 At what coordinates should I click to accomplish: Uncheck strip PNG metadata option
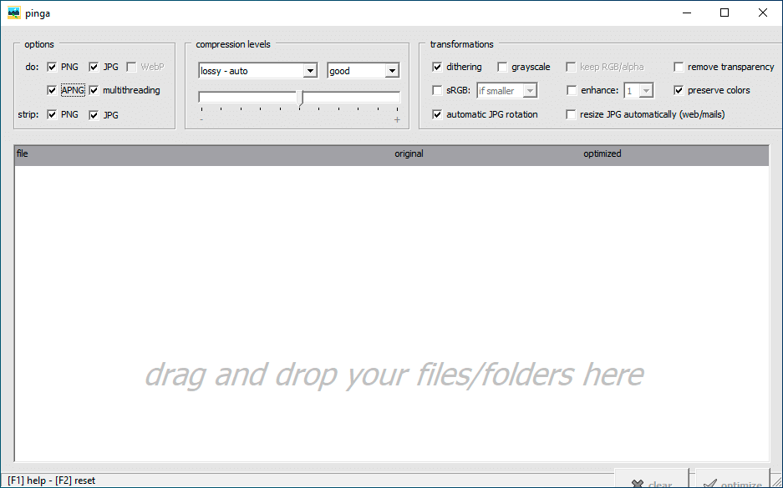point(53,115)
